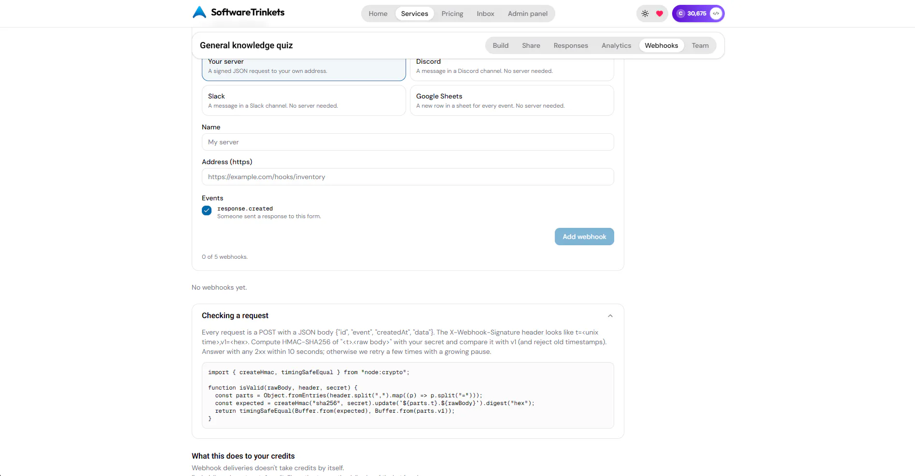Viewport: 915px width, 476px height.
Task: Switch to the Team tab
Action: pos(700,45)
